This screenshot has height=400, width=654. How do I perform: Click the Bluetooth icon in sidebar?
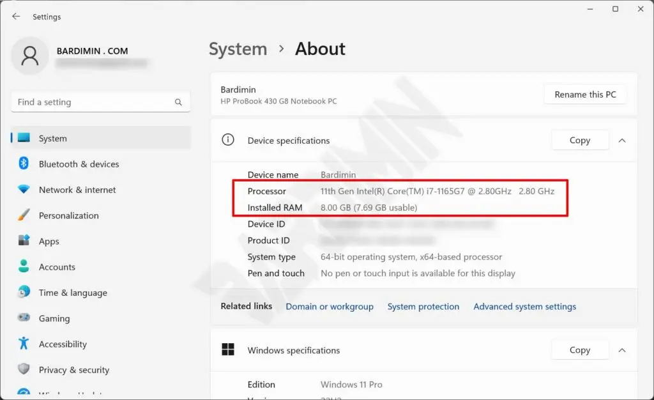(24, 164)
